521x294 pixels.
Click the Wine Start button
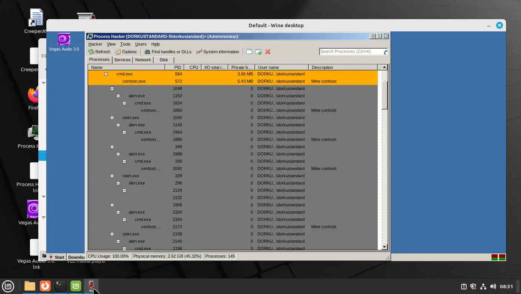[x=57, y=257]
